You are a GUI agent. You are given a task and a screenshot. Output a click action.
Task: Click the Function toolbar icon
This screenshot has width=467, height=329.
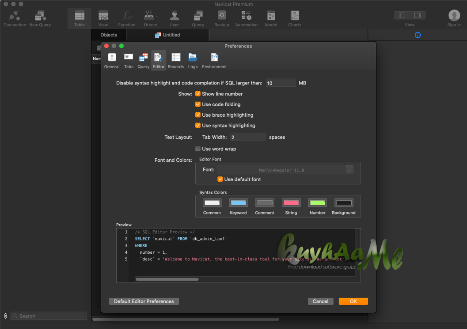[x=127, y=19]
